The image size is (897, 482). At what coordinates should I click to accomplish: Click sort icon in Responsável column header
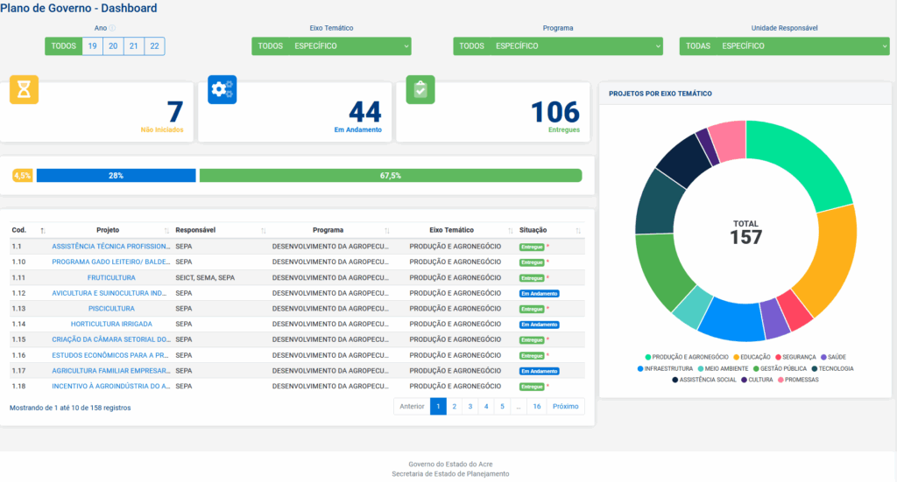263,230
